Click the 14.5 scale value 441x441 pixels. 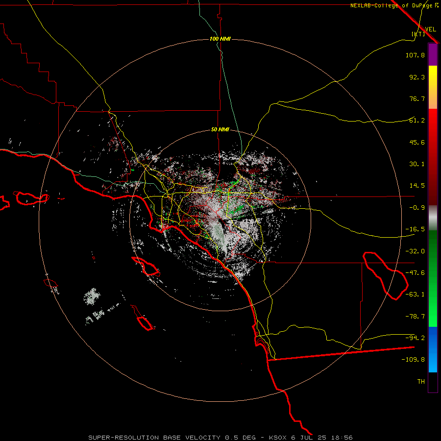417,186
